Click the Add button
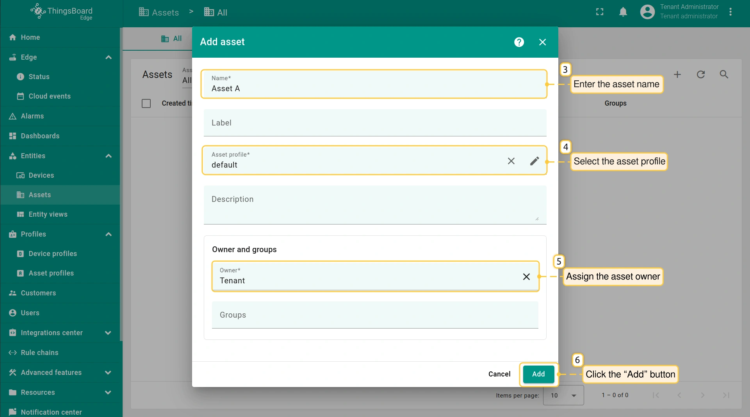This screenshot has height=417, width=750. click(538, 374)
